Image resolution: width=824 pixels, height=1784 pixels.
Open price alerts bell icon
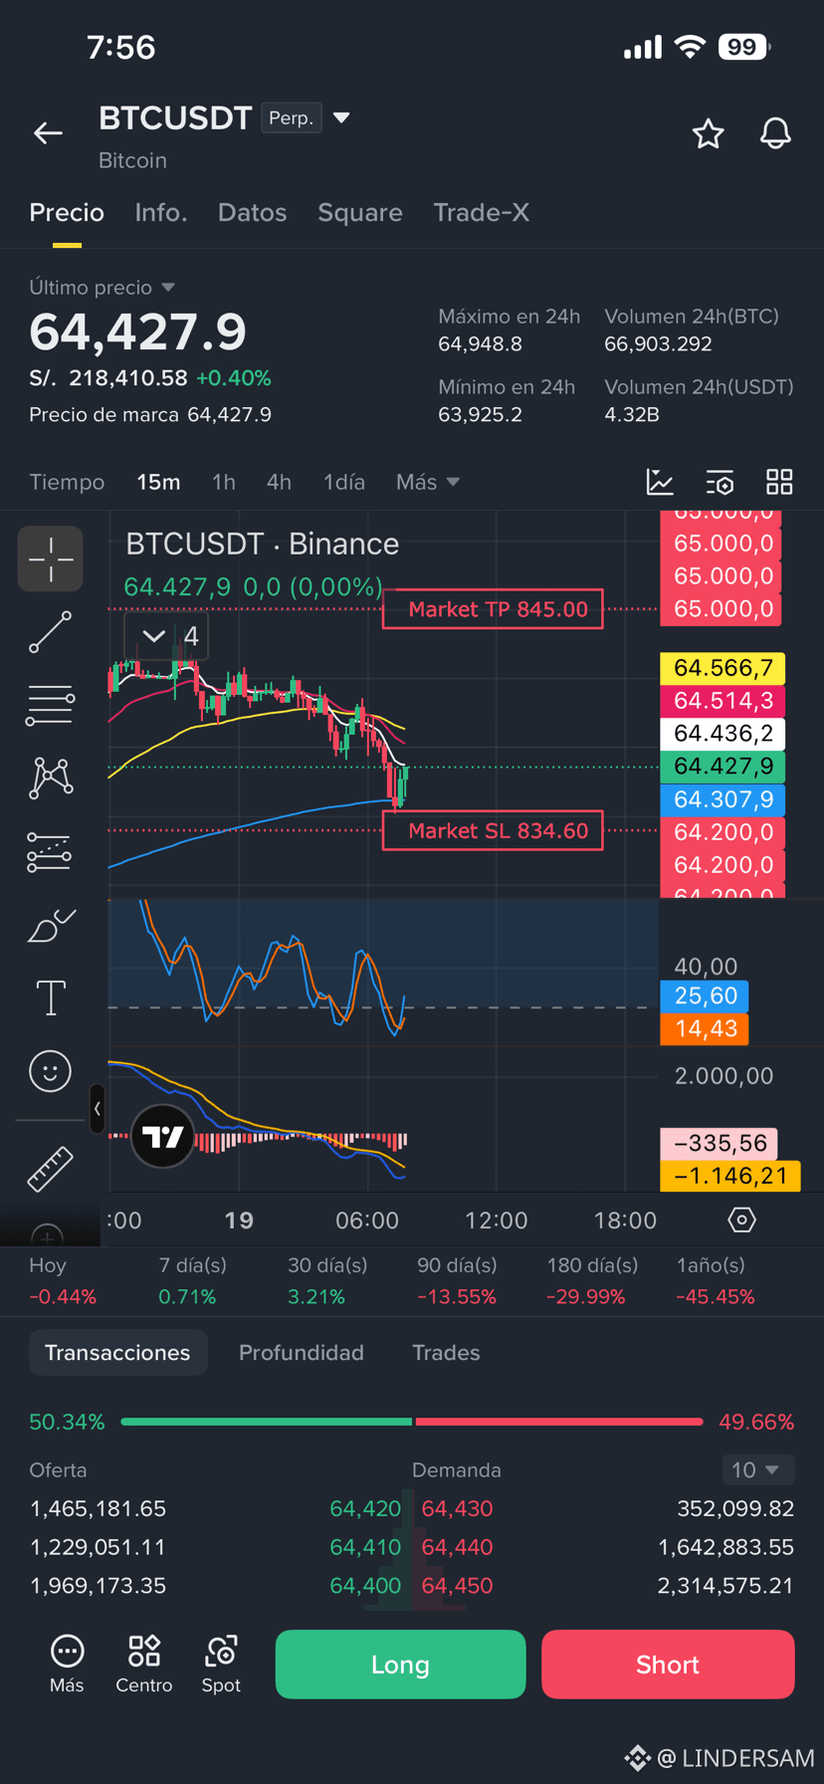pos(775,133)
